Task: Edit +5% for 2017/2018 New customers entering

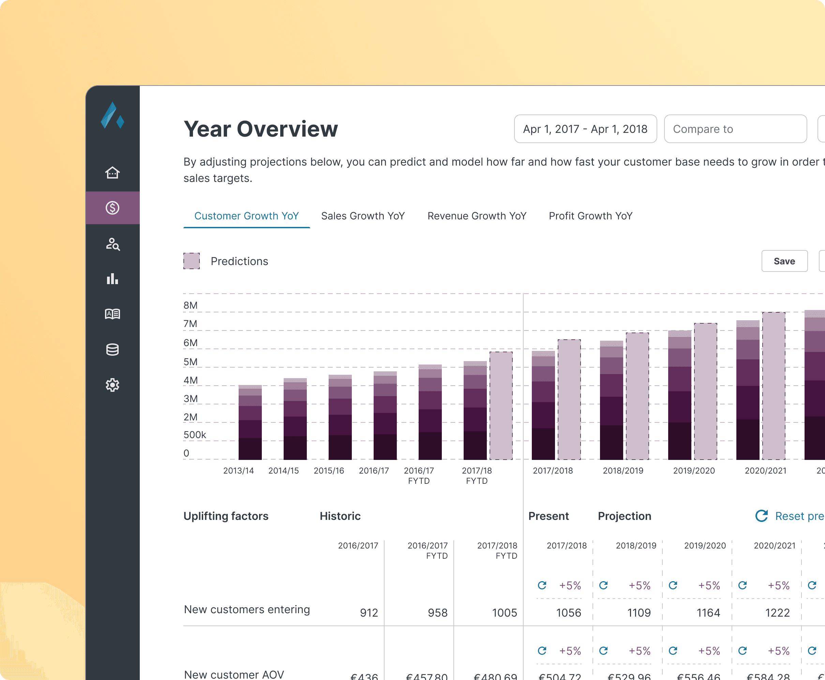Action: [x=570, y=586]
